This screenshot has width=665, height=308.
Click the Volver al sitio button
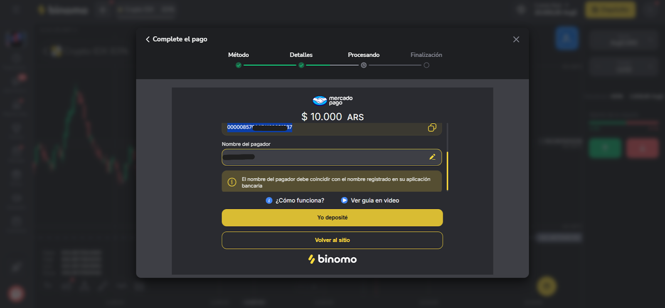pos(332,240)
